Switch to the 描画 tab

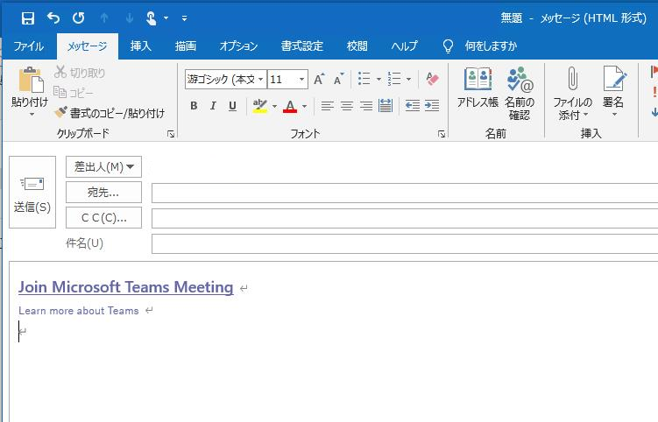[x=186, y=46]
